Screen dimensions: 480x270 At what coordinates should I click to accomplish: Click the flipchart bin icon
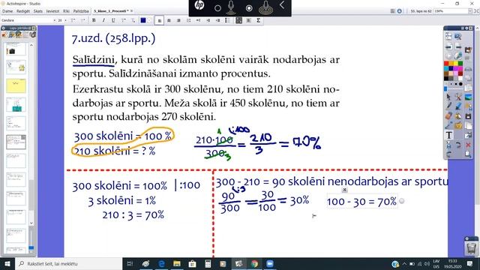(472, 248)
